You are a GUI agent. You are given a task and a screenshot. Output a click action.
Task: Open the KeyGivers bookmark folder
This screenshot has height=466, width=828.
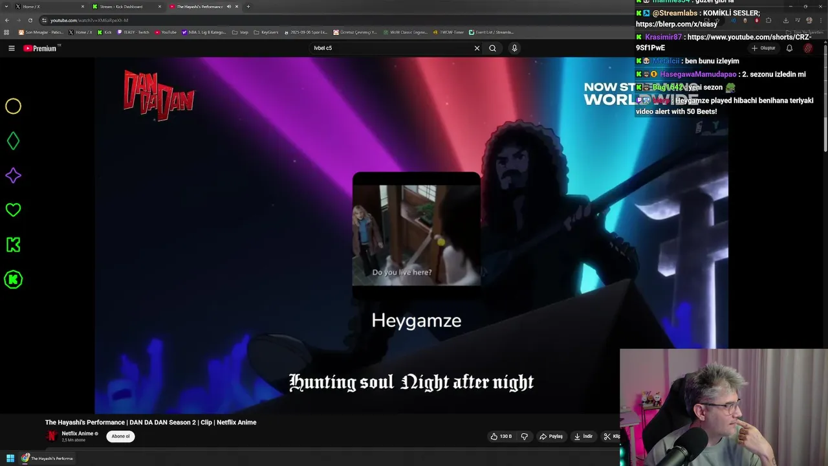[x=266, y=32]
